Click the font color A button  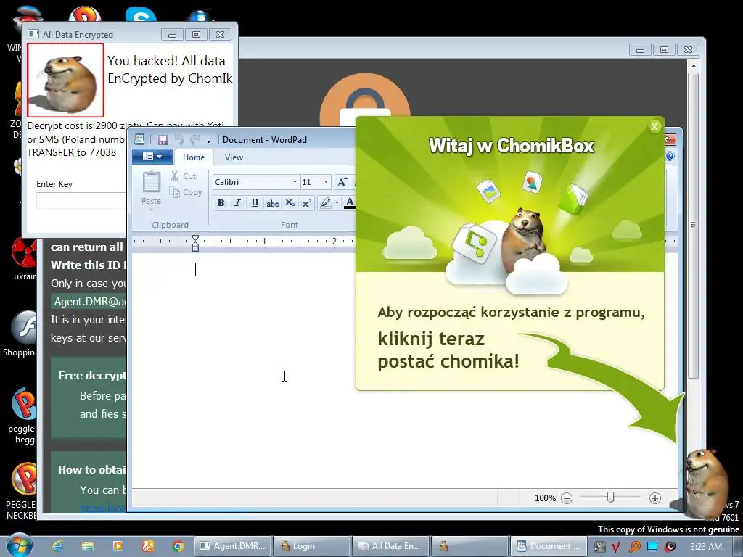(x=350, y=203)
